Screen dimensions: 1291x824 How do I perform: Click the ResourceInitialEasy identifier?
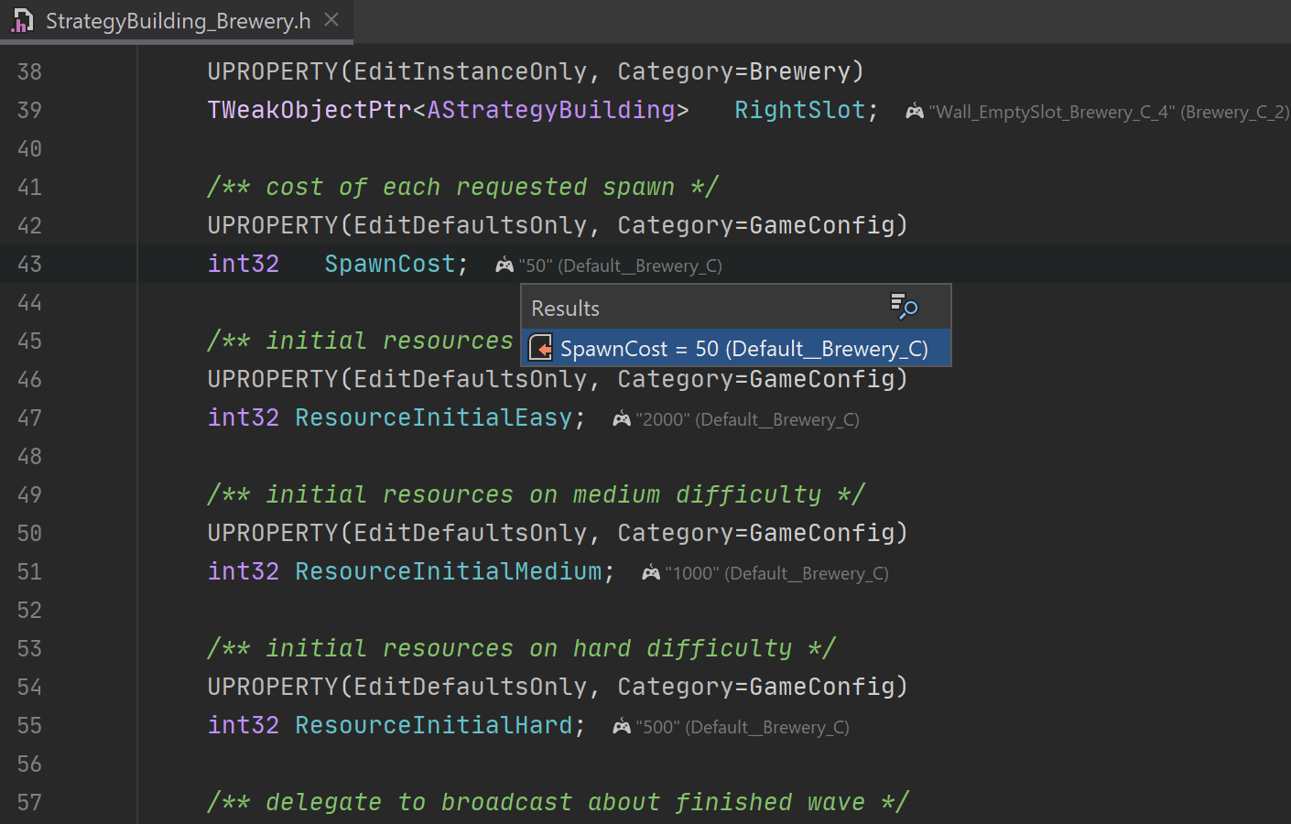pos(434,417)
